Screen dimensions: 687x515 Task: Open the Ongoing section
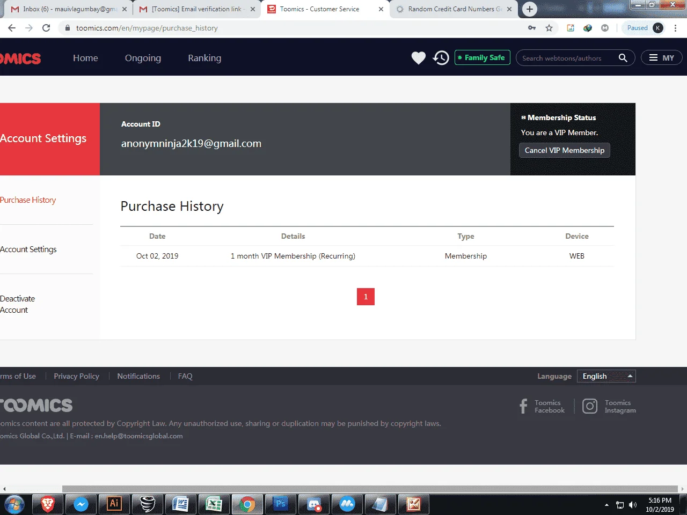pos(143,58)
